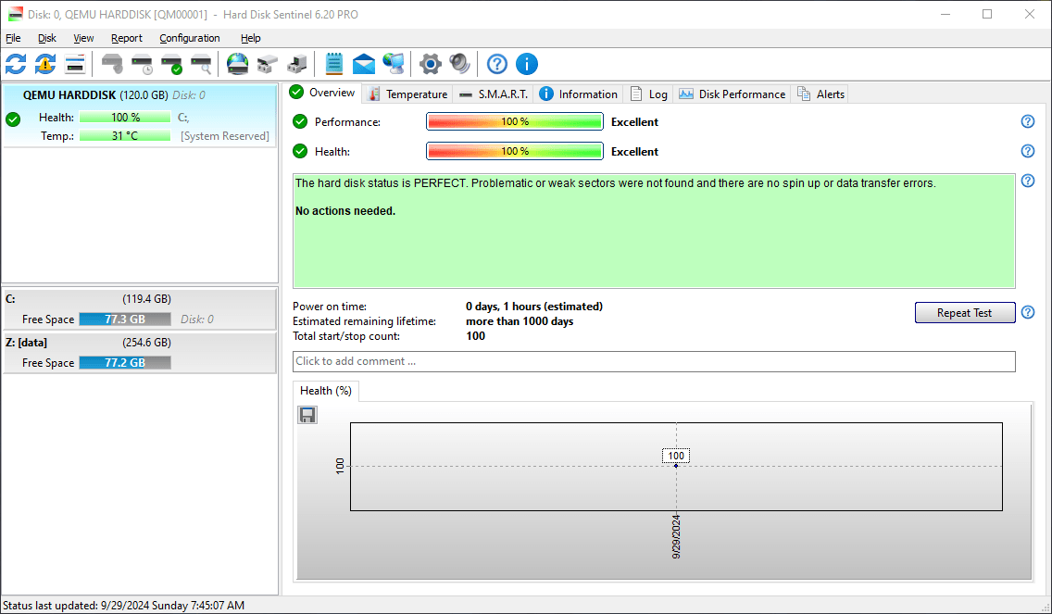Open the Report menu
1052x614 pixels.
tap(127, 38)
